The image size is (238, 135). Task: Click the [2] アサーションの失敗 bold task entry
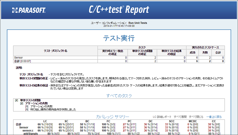[x=34, y=103]
